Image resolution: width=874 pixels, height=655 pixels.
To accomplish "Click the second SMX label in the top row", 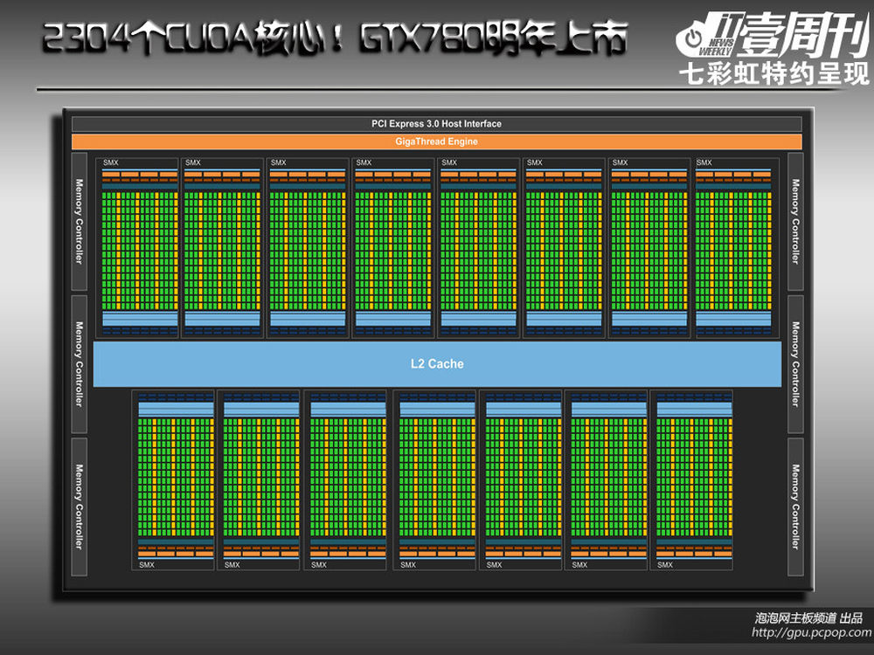I will click(x=193, y=162).
